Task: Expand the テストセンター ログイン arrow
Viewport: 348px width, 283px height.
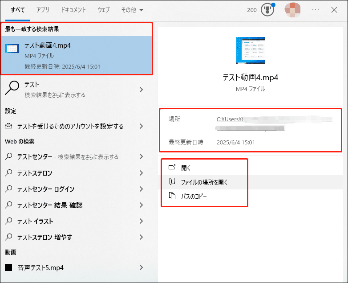Action: pos(141,189)
